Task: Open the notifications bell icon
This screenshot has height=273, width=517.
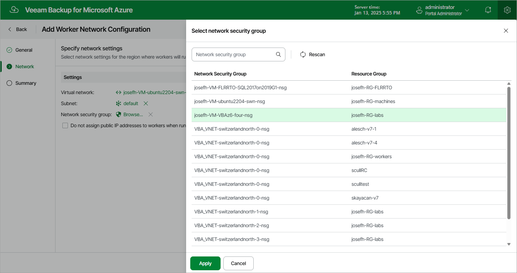Action: click(x=488, y=10)
